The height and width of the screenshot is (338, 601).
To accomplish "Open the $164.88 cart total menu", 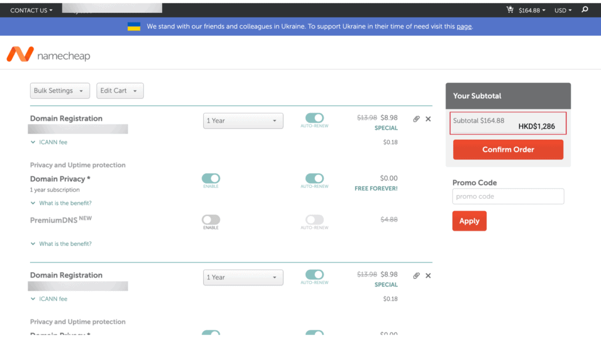I will click(x=532, y=11).
